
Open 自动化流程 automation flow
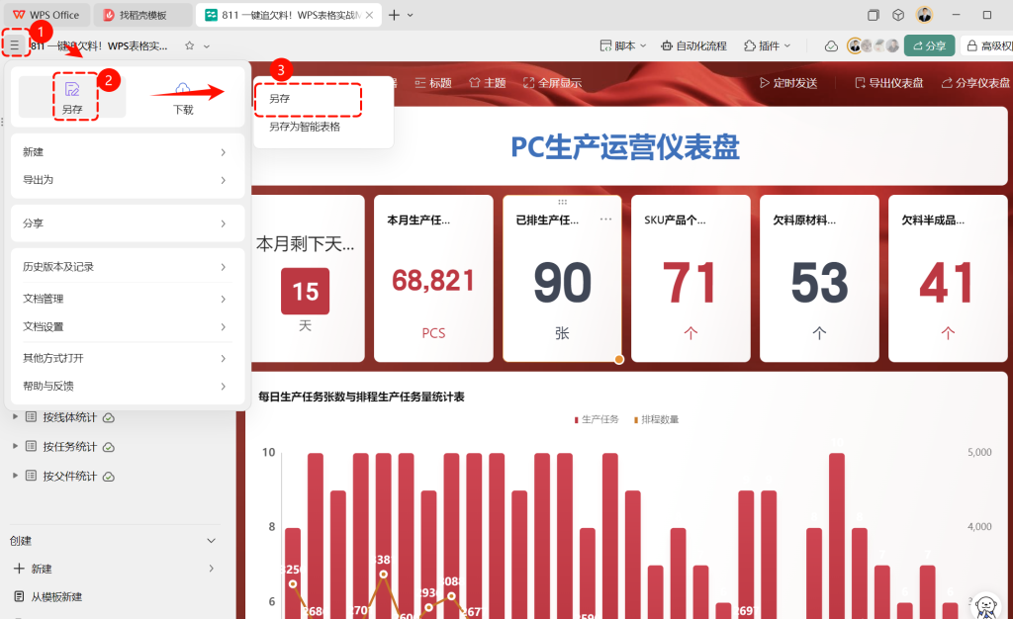(x=693, y=45)
